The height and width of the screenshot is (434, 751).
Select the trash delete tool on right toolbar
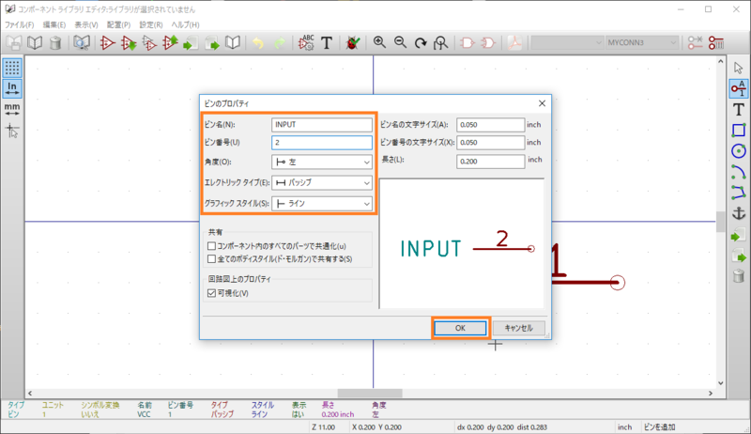(739, 276)
